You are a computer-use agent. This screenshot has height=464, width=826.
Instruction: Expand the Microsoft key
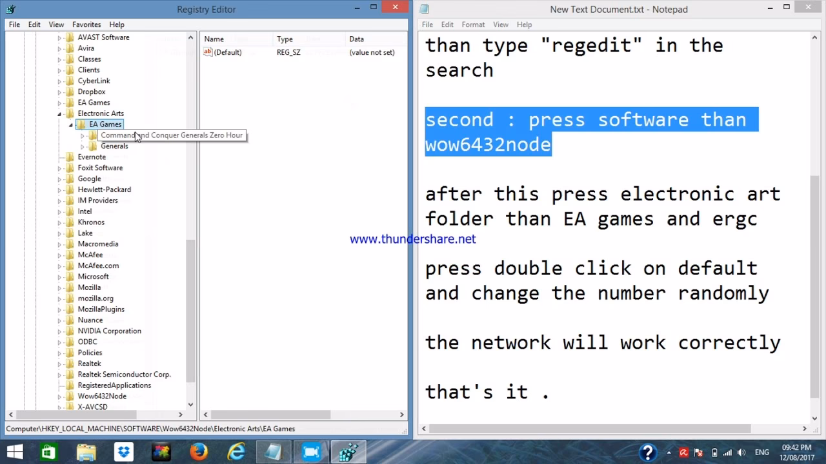(x=59, y=277)
